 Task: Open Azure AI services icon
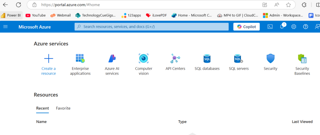[x=112, y=58]
